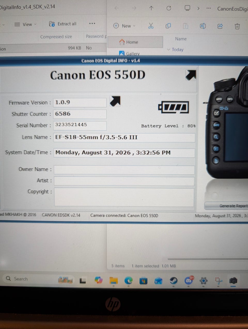
Task: Open Microsoft Store from the taskbar
Action: coord(143,280)
